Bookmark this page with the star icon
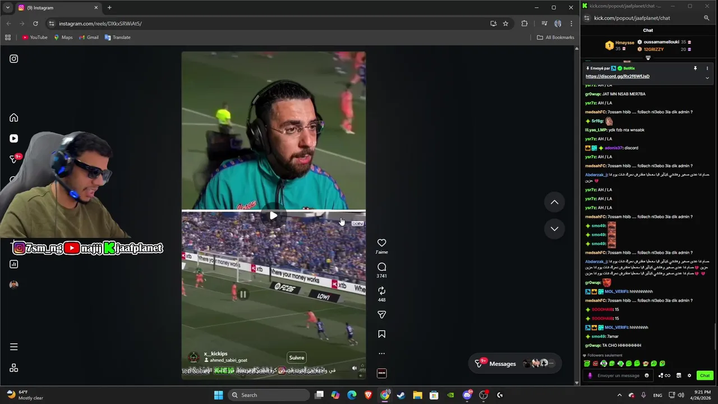Image resolution: width=718 pixels, height=404 pixels. (x=505, y=24)
